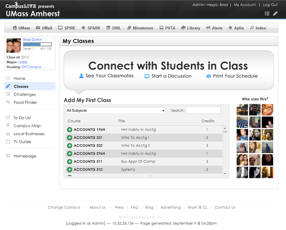
Task: Open Campus Map from the sidebar
Action: coord(27,126)
